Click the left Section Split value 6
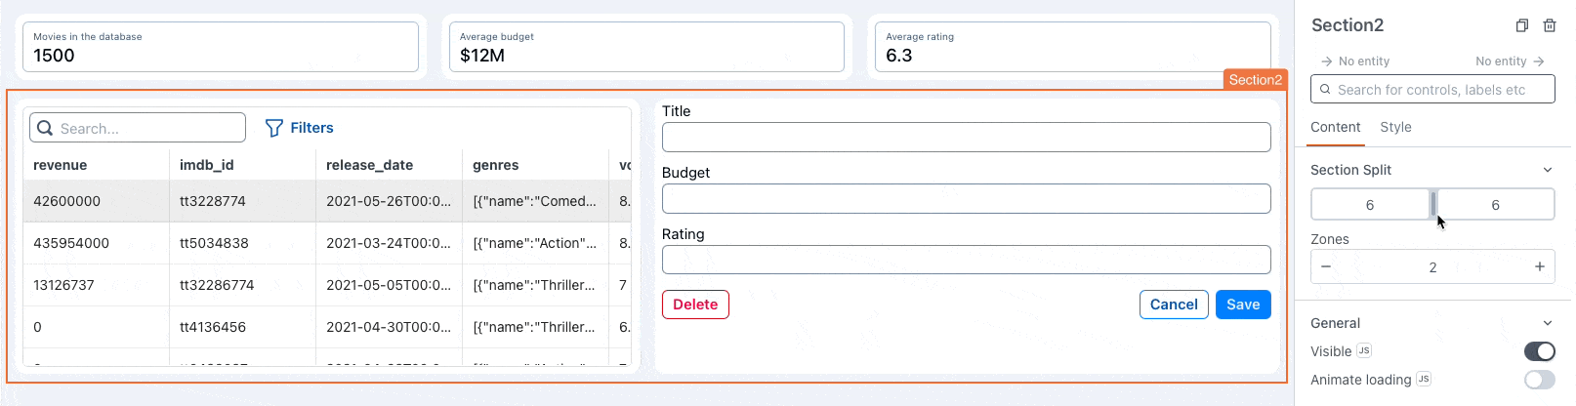 pyautogui.click(x=1370, y=205)
